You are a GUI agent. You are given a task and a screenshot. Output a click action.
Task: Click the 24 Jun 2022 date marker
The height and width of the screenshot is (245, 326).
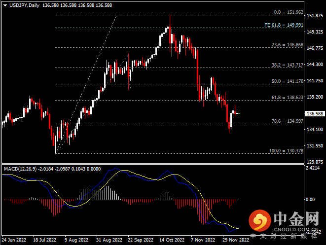pos(13,240)
